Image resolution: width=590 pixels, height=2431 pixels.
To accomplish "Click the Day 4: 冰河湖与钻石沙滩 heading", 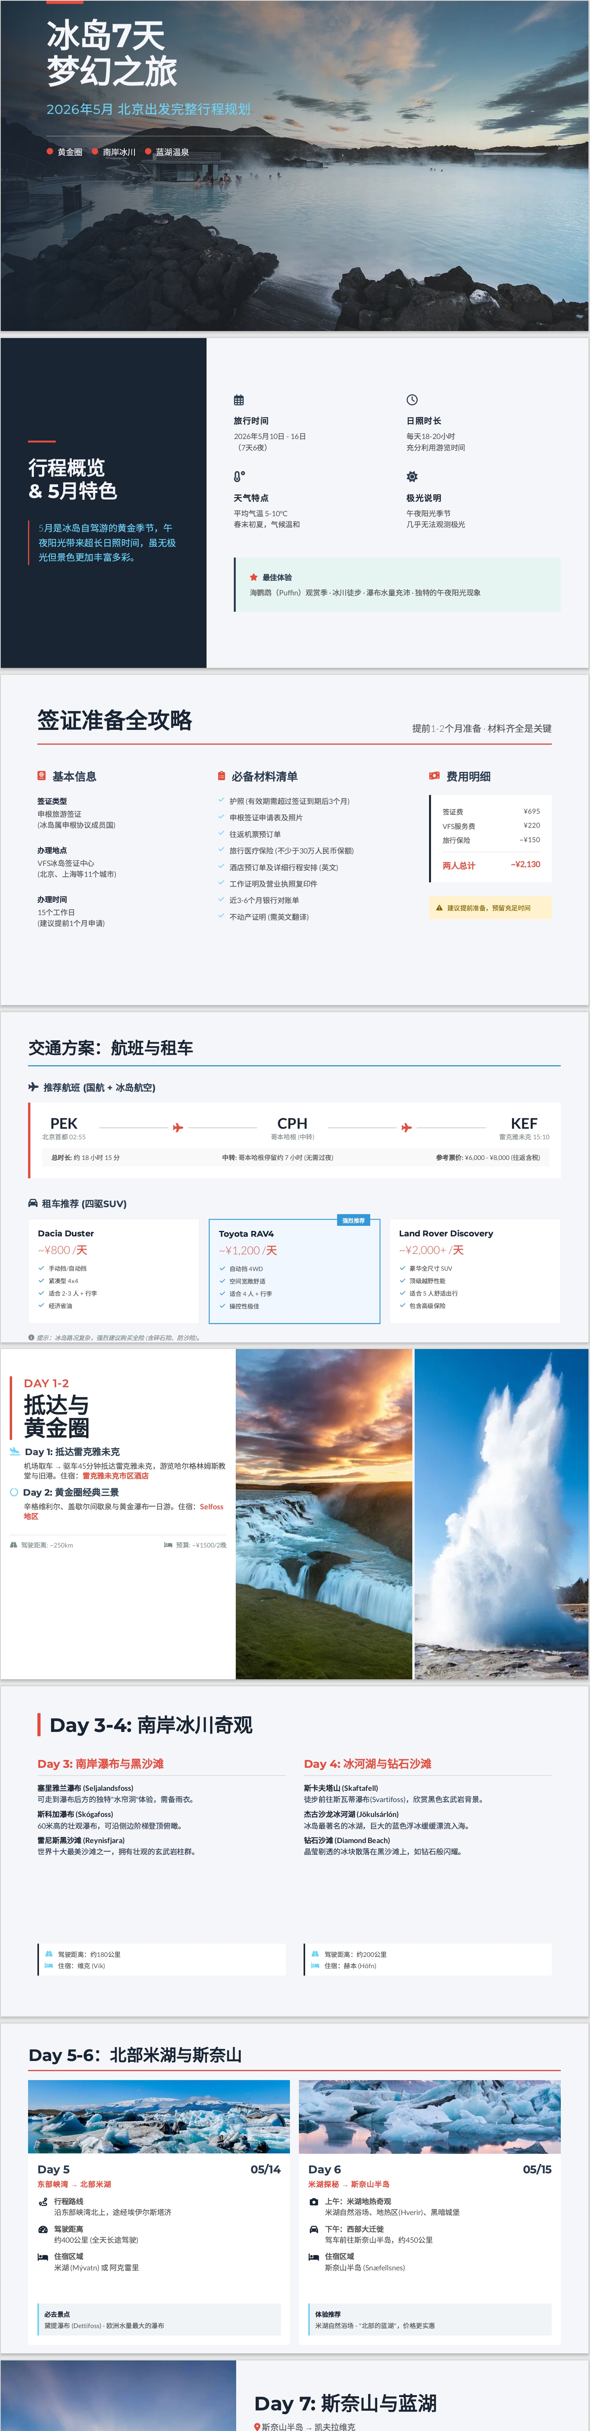I will coord(367,1764).
